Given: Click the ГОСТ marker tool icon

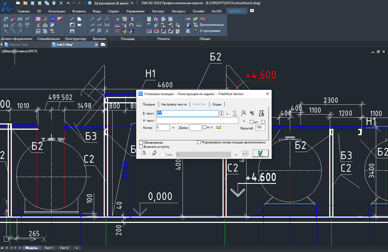Looking at the screenshot, I should [27, 25].
